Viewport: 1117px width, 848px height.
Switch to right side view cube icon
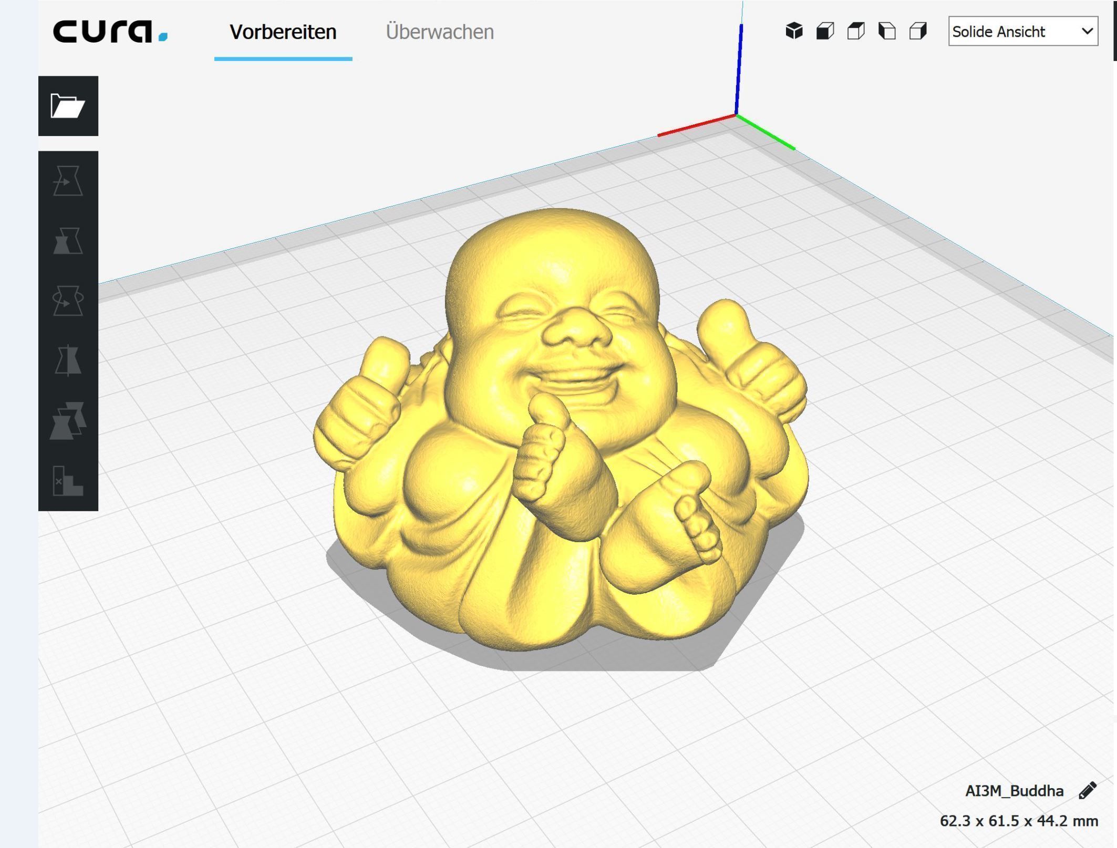pyautogui.click(x=918, y=31)
